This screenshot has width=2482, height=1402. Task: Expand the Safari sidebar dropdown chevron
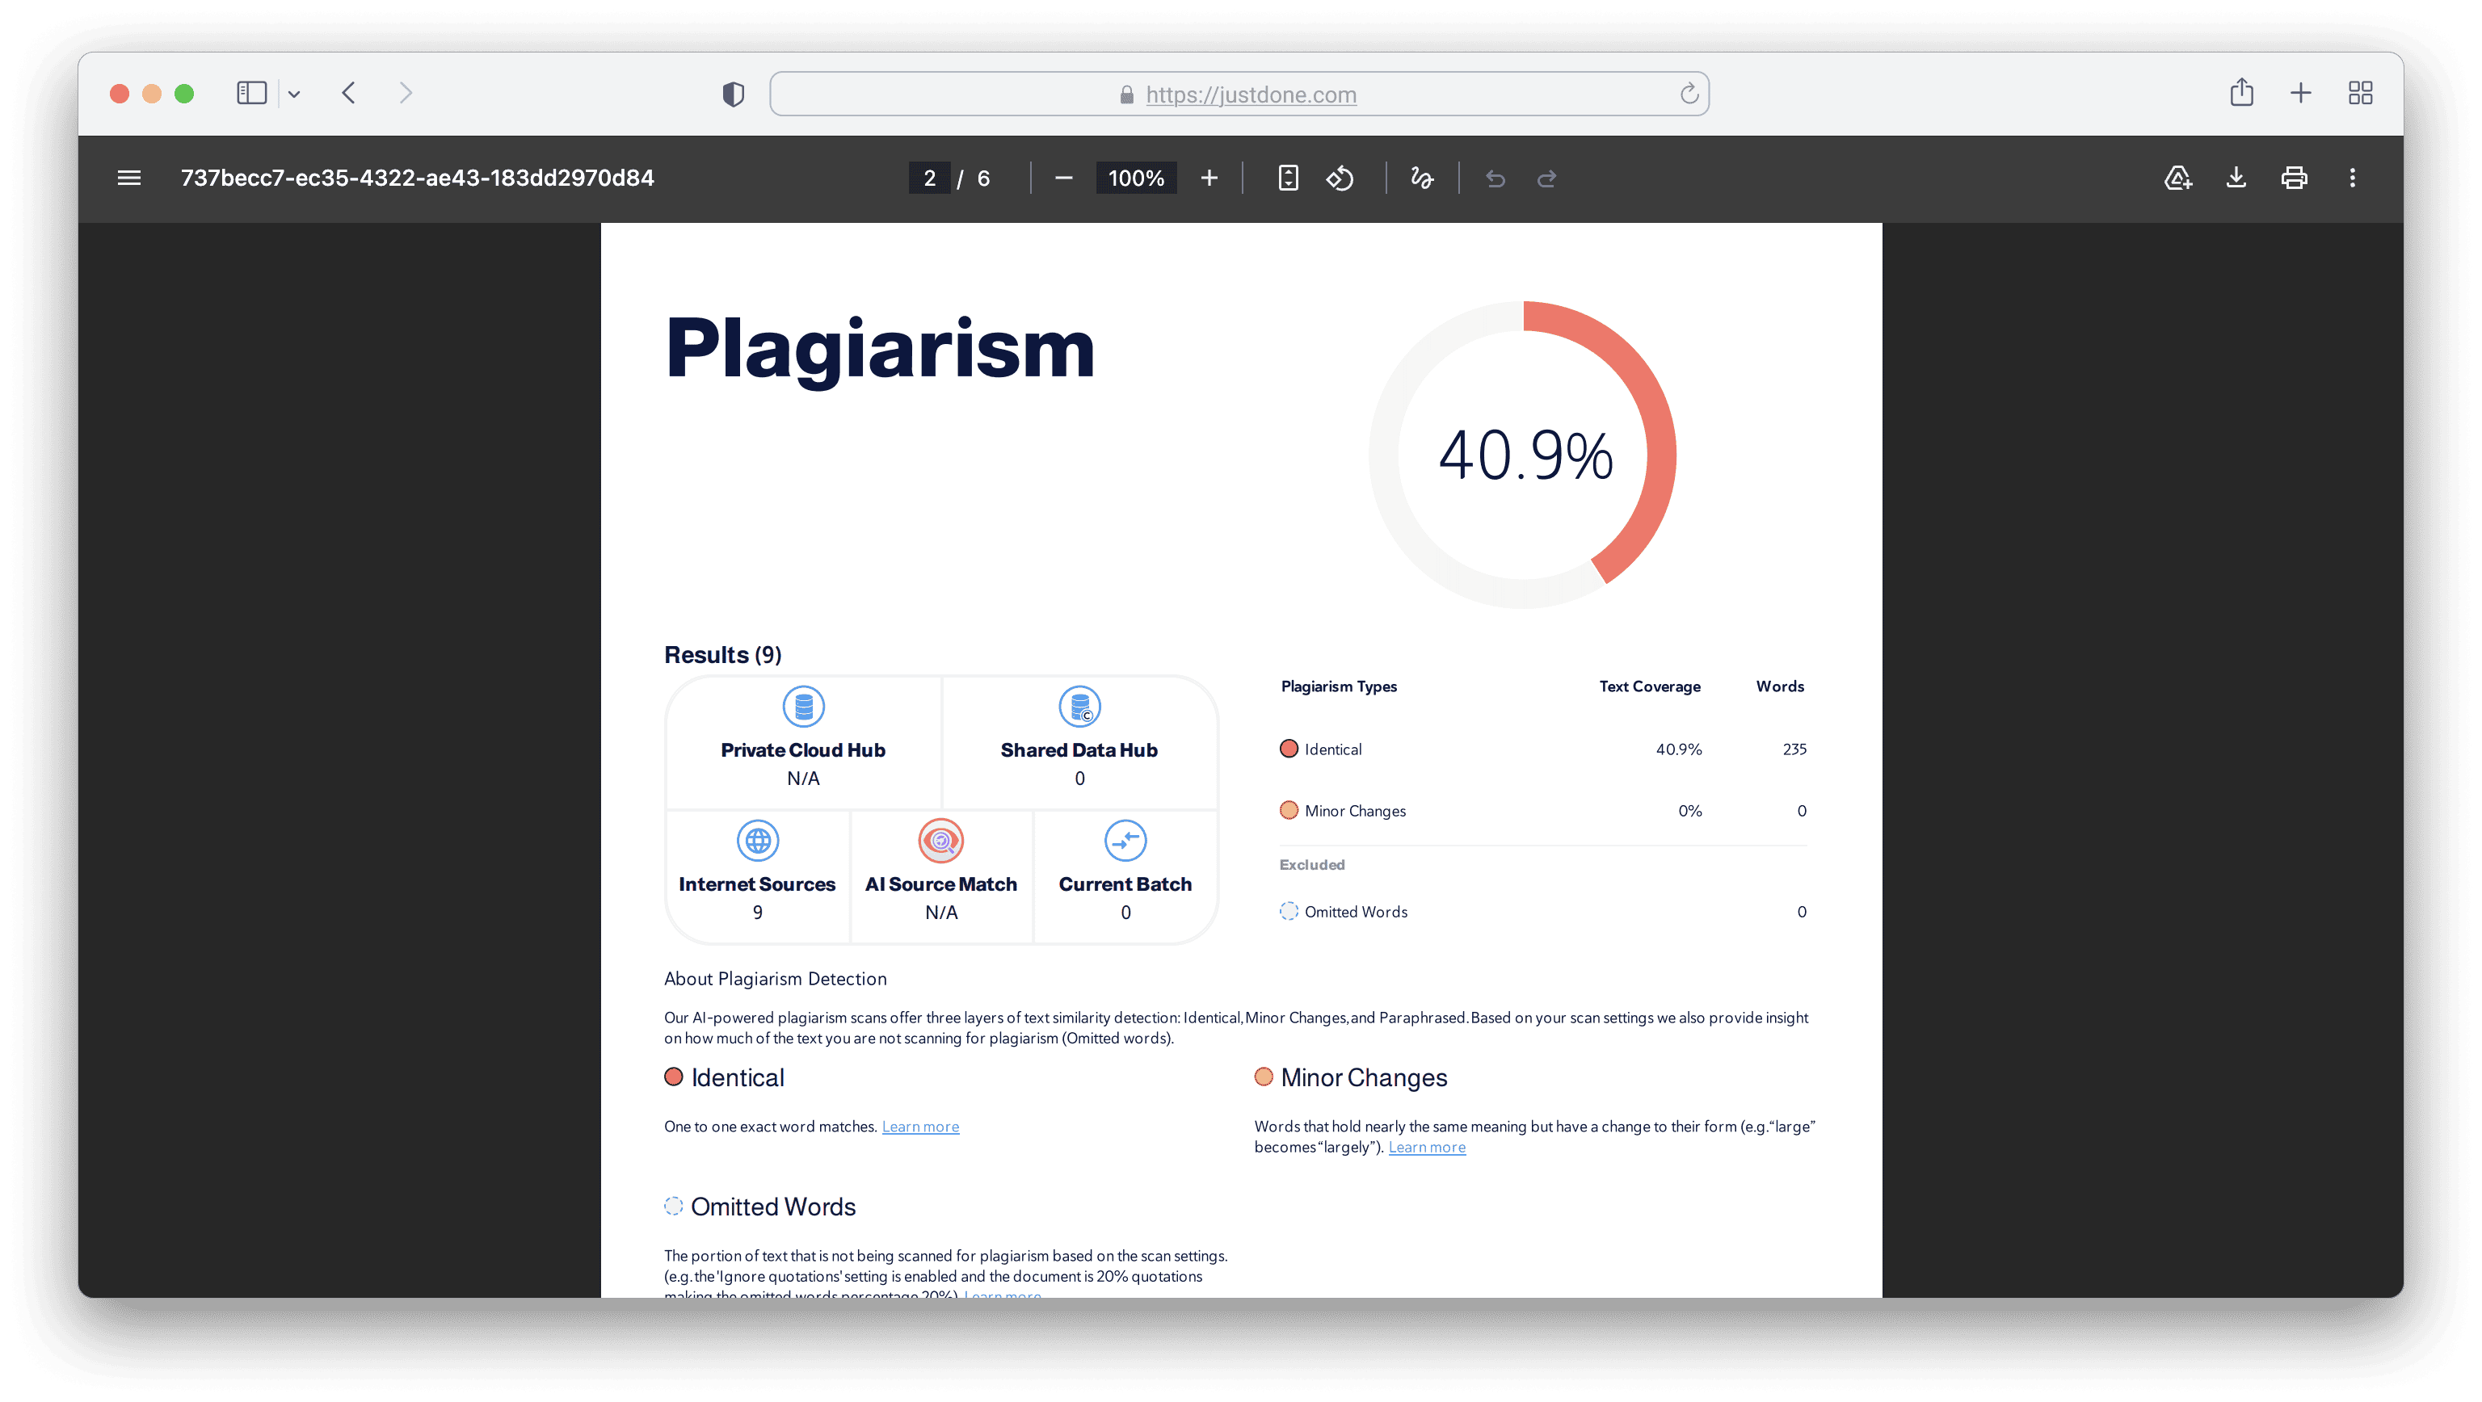click(x=295, y=94)
